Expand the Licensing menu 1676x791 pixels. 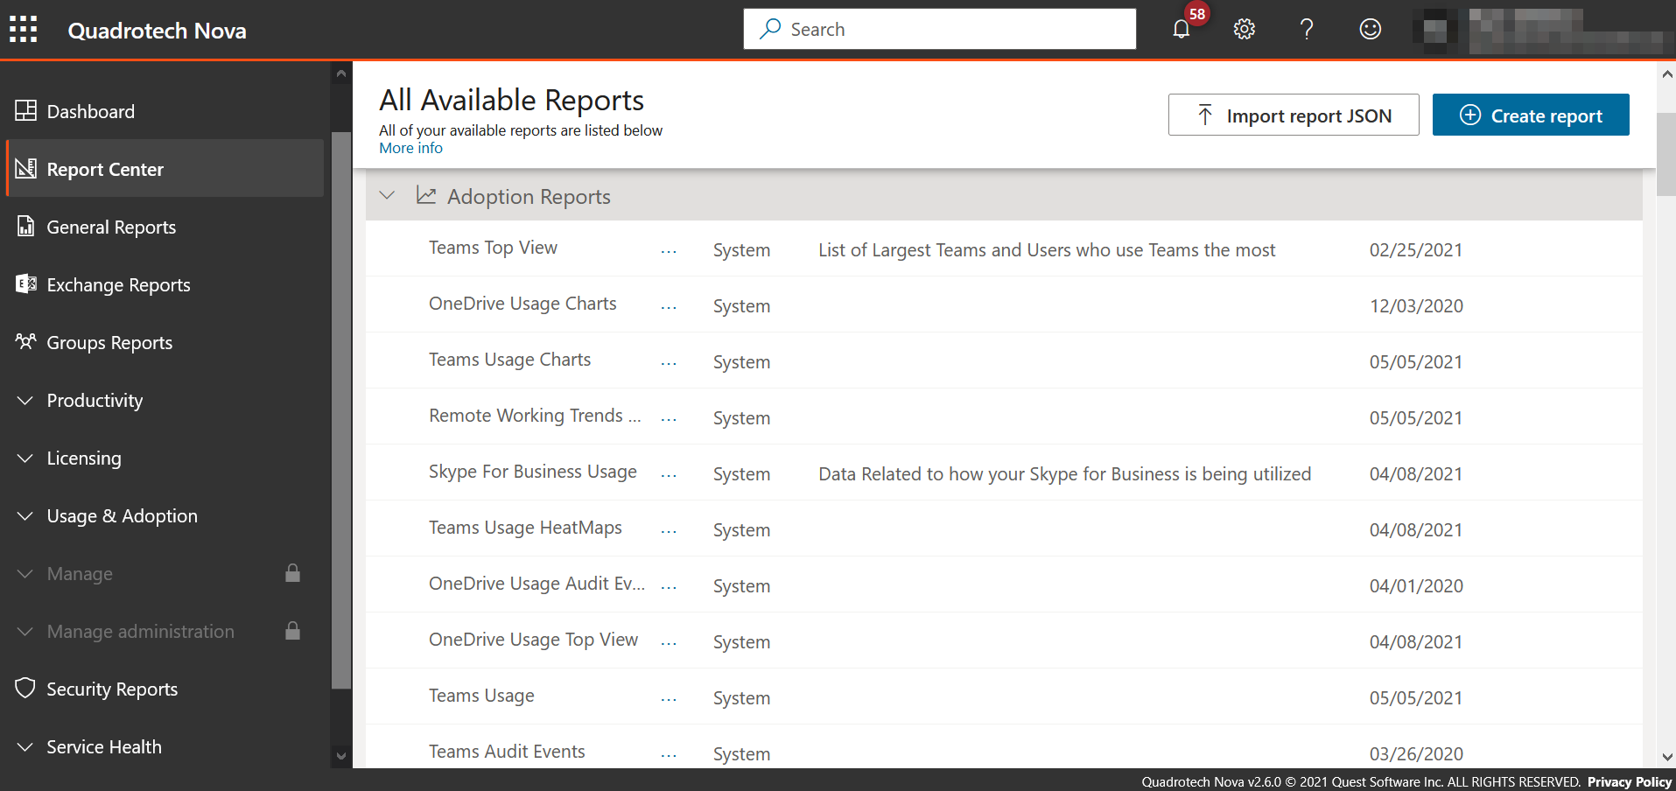[x=25, y=458]
